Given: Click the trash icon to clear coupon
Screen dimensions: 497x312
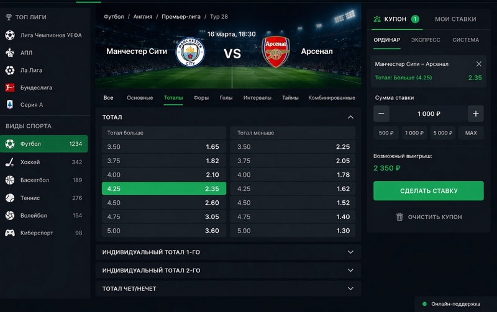Looking at the screenshot, I should (399, 216).
